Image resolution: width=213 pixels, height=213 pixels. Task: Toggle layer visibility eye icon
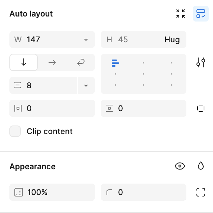[x=180, y=166]
